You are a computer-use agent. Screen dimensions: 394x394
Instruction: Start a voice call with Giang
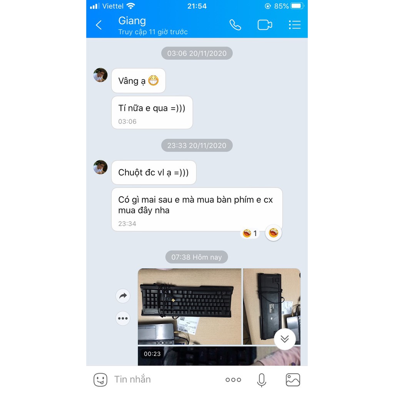tap(235, 25)
